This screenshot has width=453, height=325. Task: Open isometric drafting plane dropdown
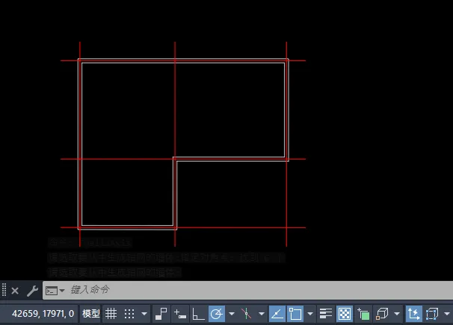(x=262, y=314)
